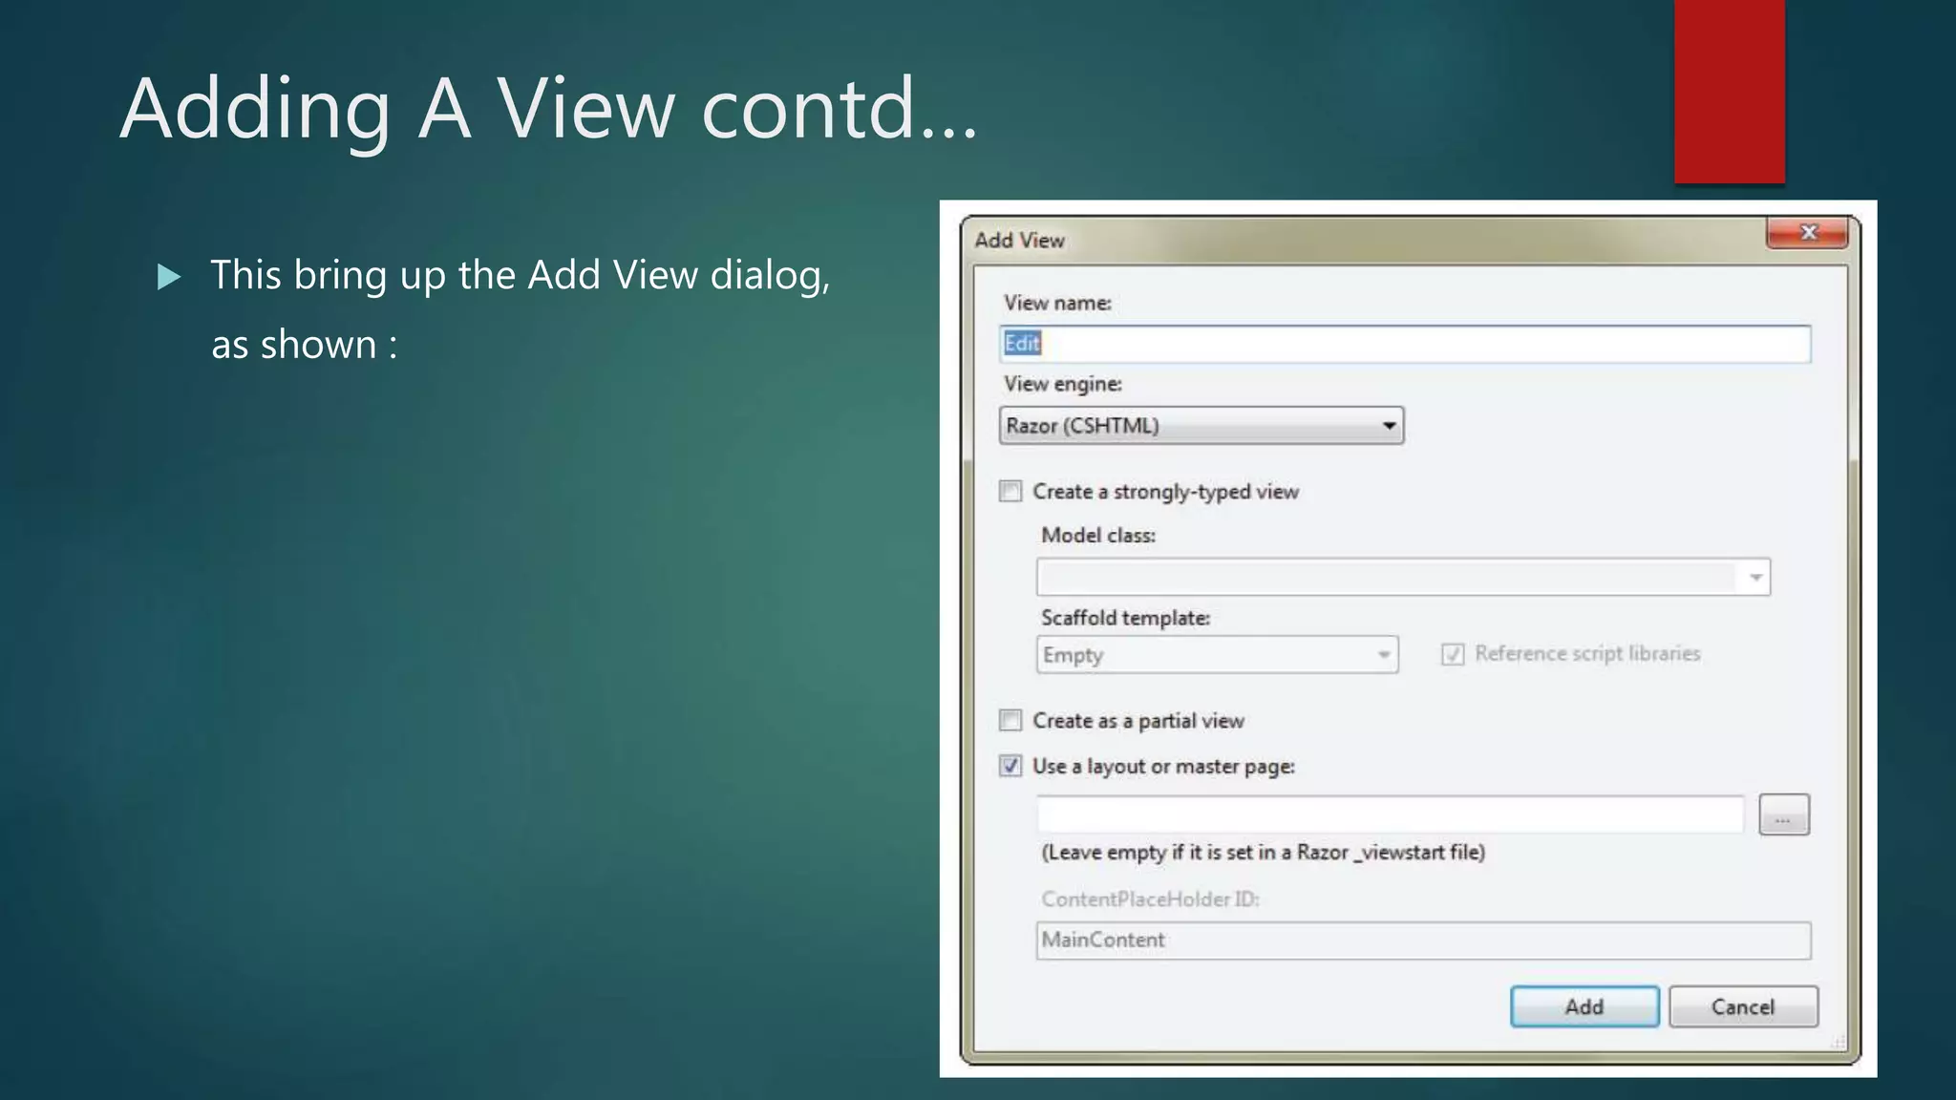This screenshot has width=1956, height=1100.
Task: Close the Add View dialog
Action: [x=1807, y=233]
